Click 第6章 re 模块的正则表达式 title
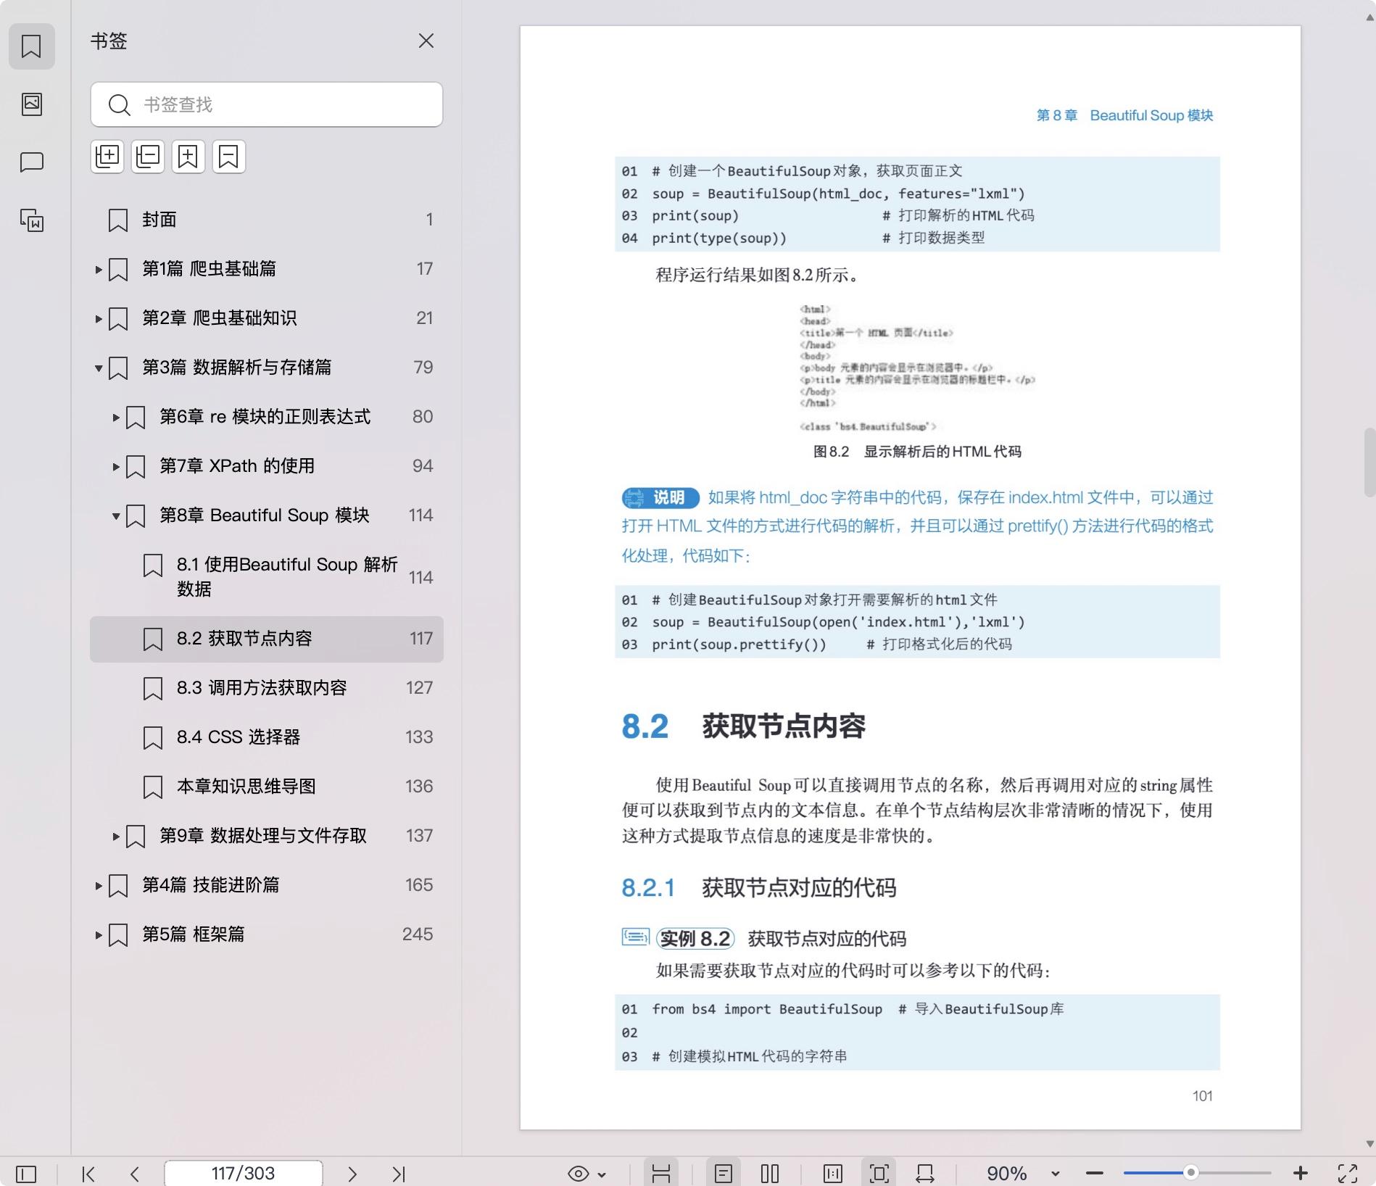Screen dimensions: 1376x1186 (265, 417)
